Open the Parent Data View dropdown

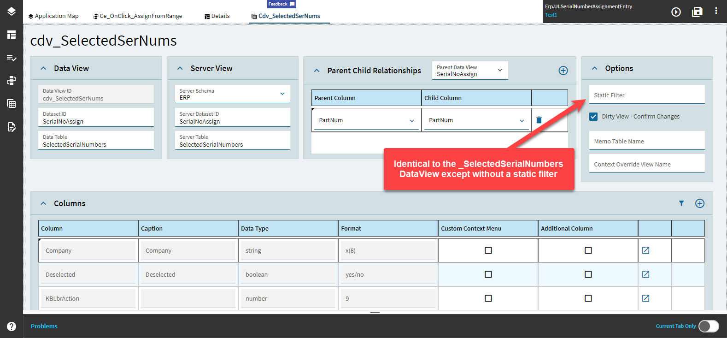coord(470,71)
